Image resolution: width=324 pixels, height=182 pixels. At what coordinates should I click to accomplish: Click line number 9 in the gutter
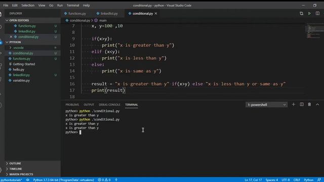(73, 39)
